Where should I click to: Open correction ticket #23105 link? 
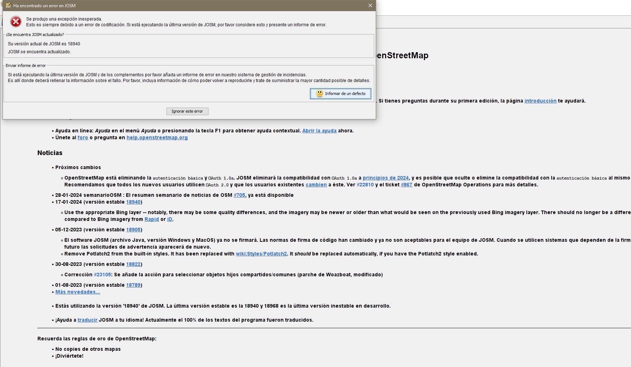point(102,275)
